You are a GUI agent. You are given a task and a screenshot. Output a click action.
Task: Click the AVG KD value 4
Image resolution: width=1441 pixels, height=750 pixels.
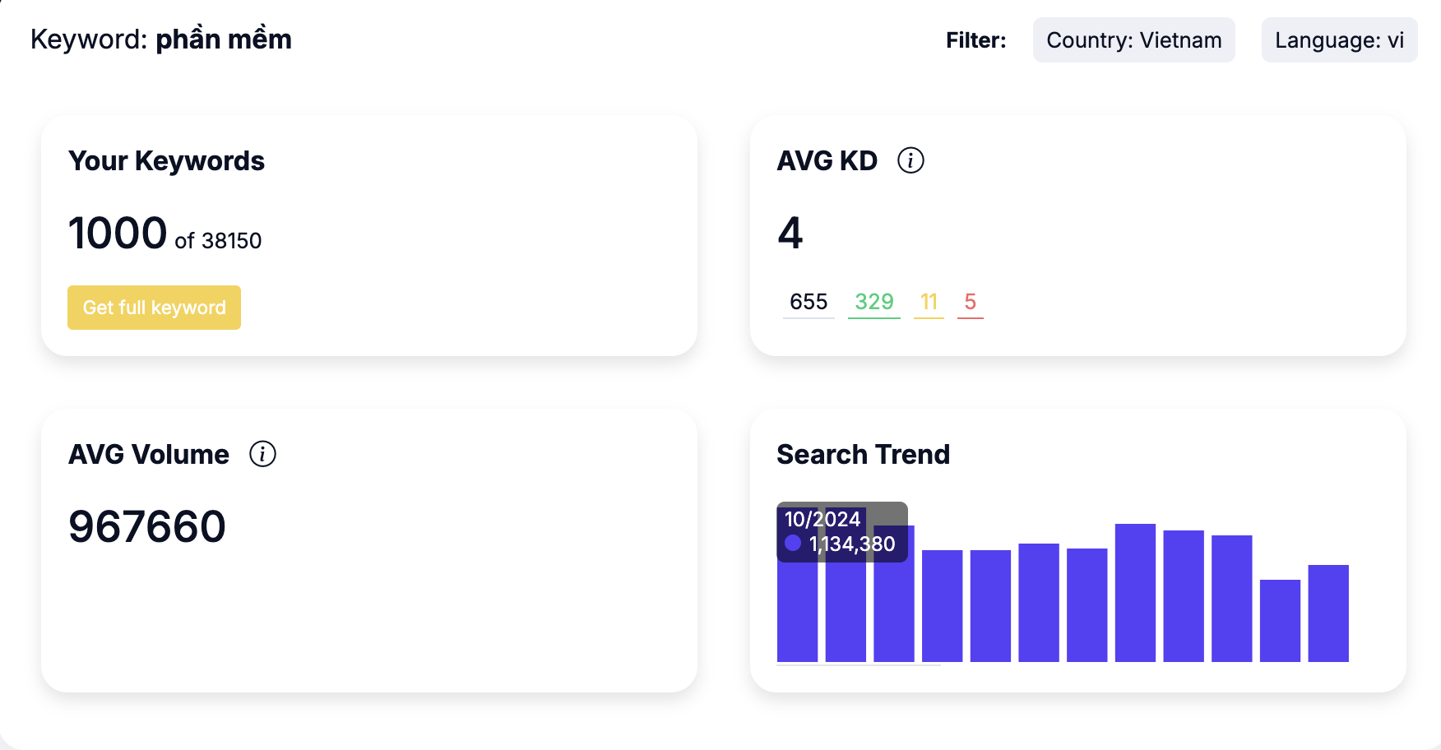790,233
